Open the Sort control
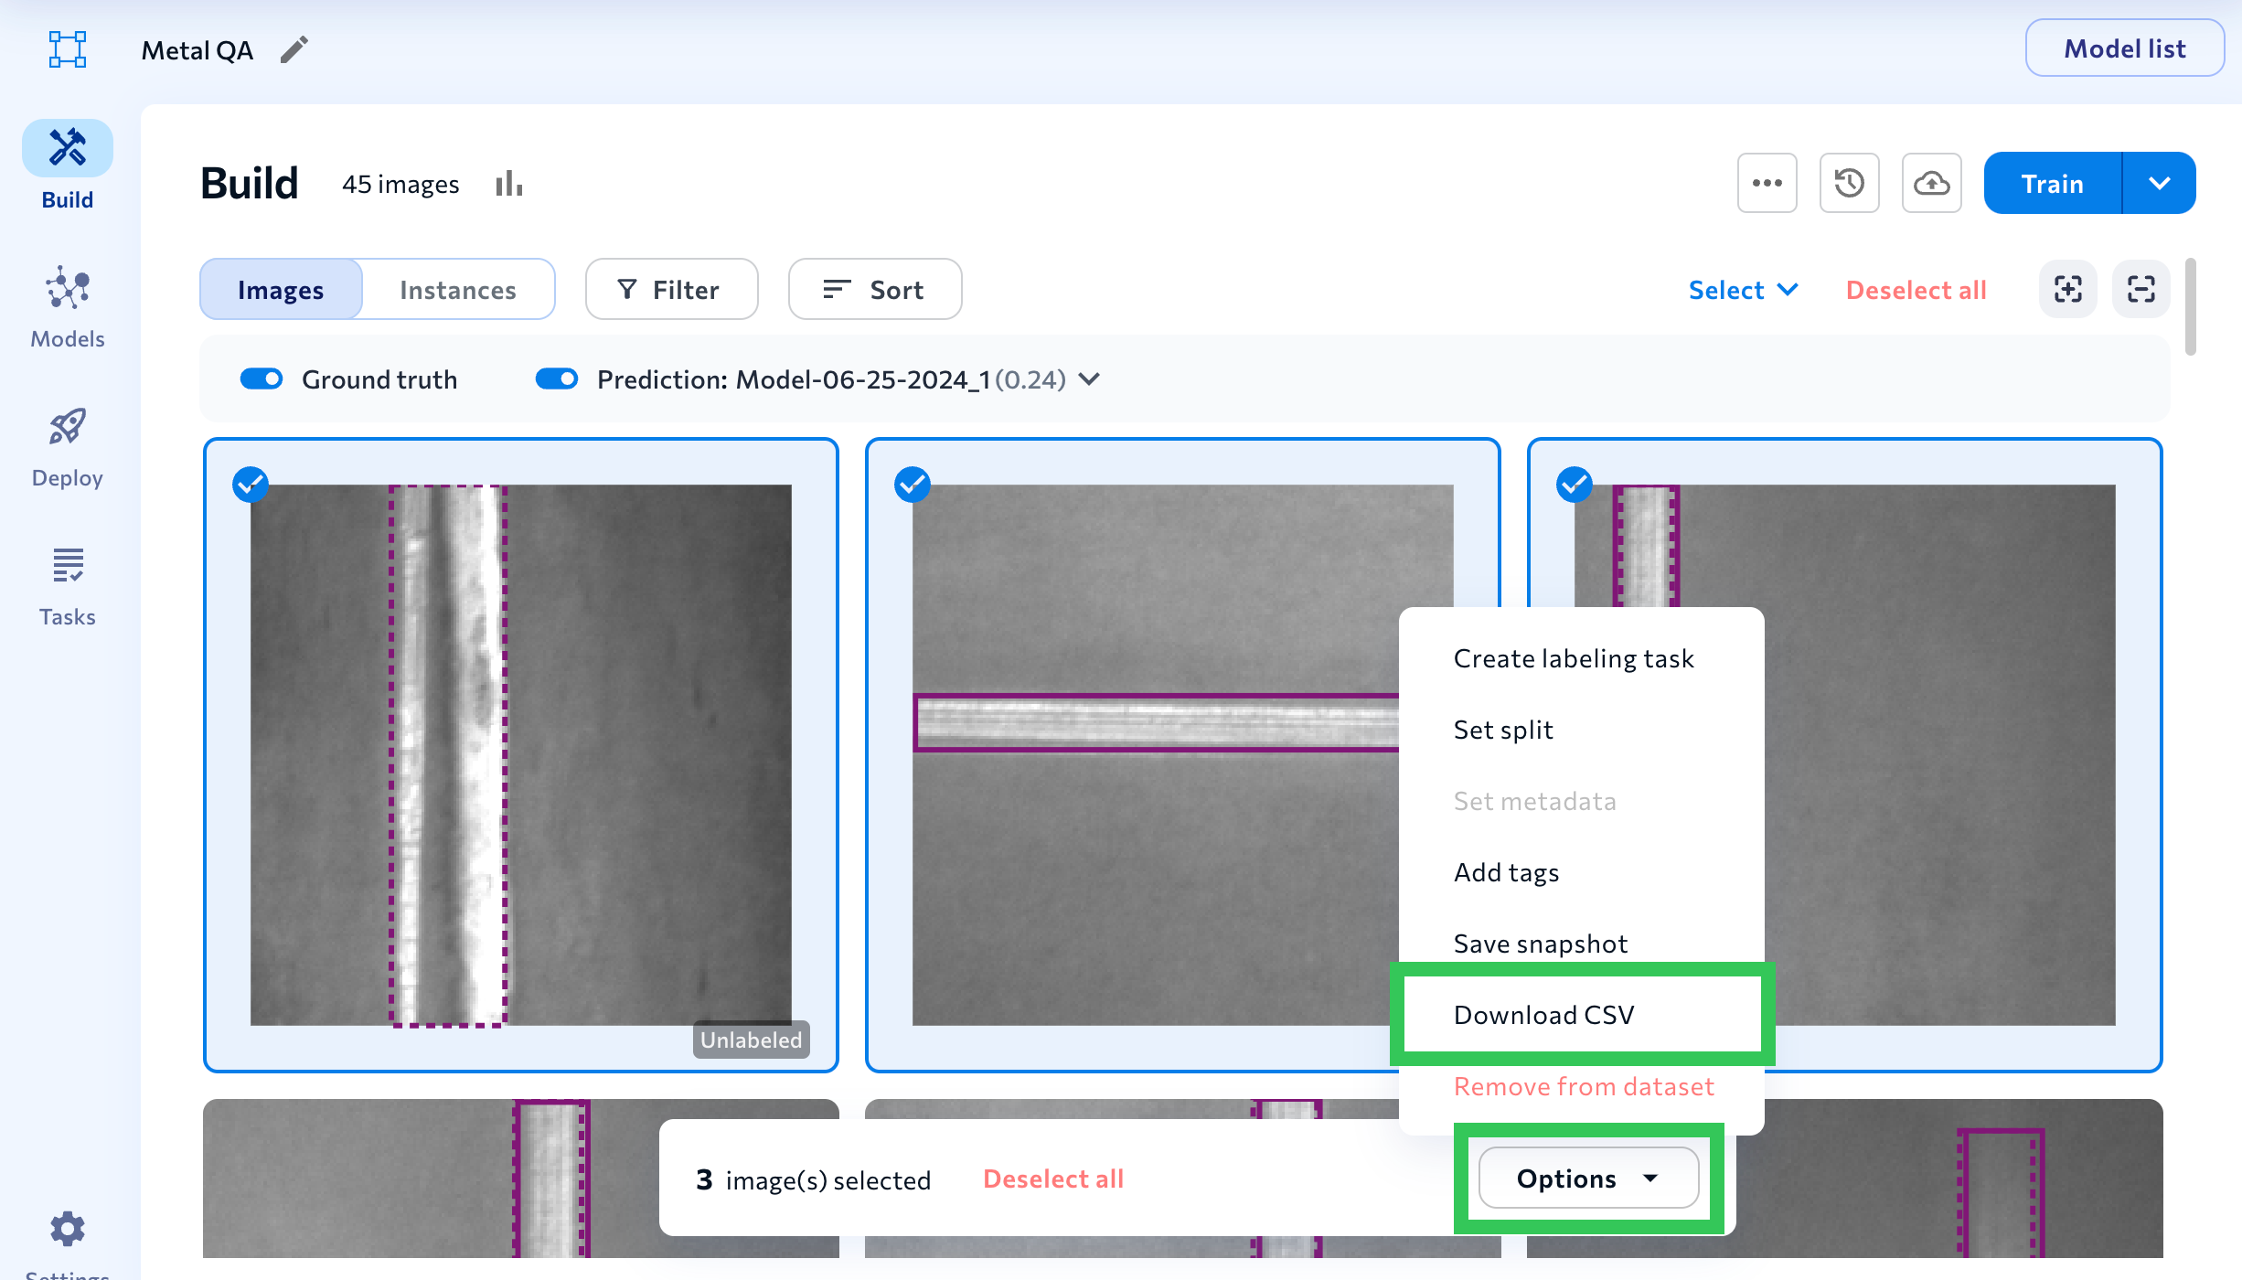Image resolution: width=2242 pixels, height=1280 pixels. [x=875, y=289]
